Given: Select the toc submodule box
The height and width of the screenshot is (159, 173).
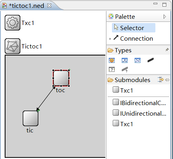Looking at the screenshot, I should pyautogui.click(x=61, y=78).
